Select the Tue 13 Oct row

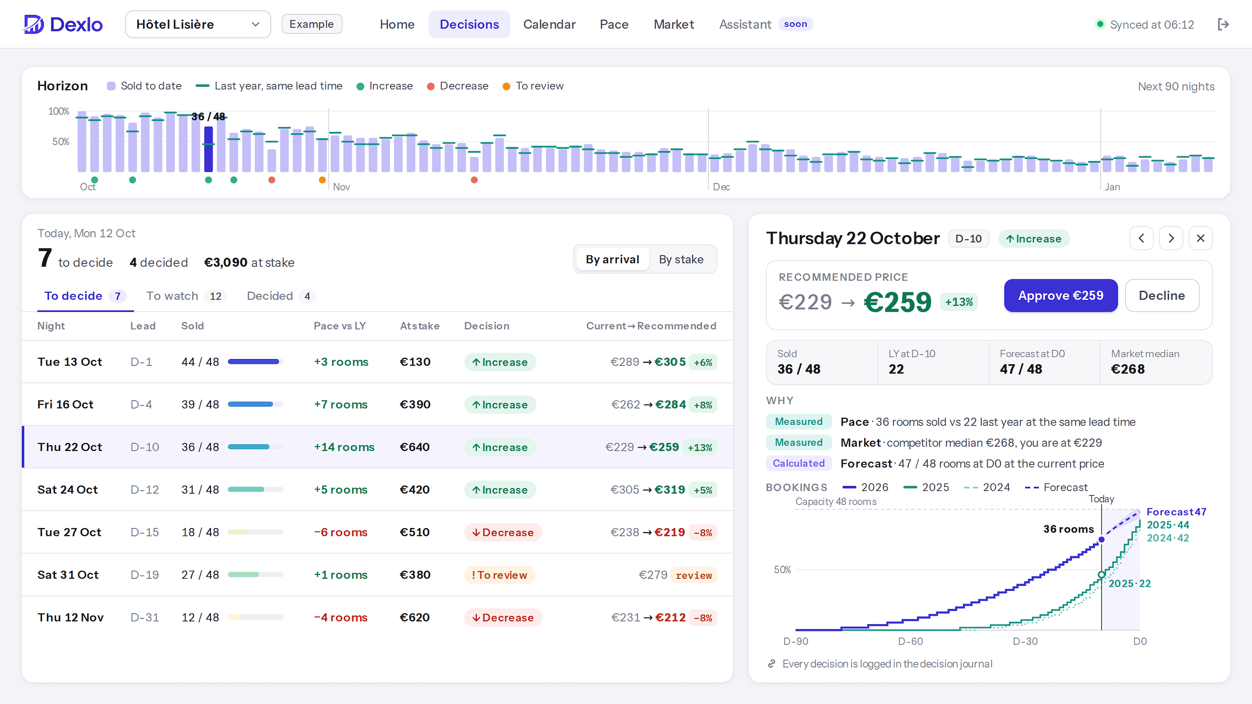[x=377, y=362]
